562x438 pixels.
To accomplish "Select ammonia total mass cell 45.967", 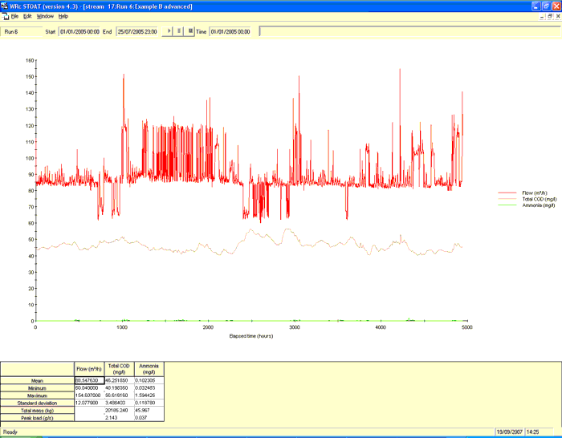I will (149, 411).
